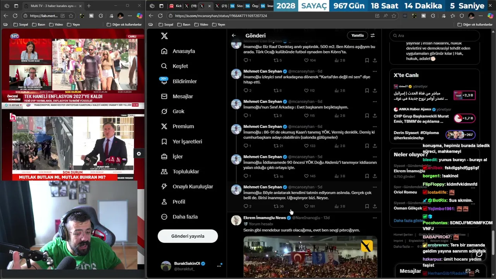The image size is (496, 279).
Task: Open the Söz T24 browser tab
Action: point(236,6)
